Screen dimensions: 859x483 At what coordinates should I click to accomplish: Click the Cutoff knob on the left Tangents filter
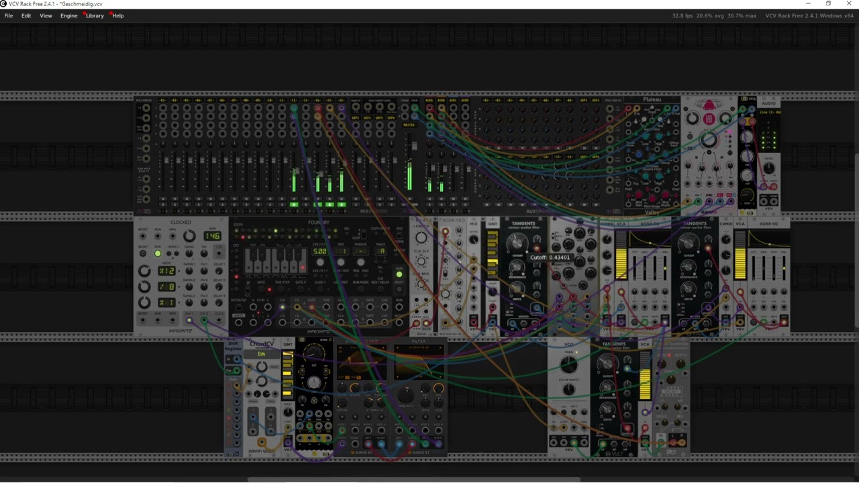tap(517, 242)
